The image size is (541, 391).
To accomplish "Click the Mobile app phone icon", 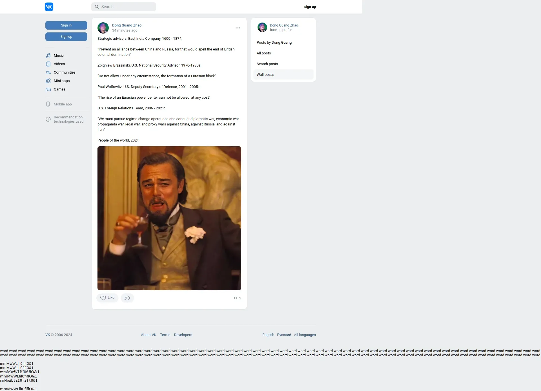I will click(x=48, y=104).
